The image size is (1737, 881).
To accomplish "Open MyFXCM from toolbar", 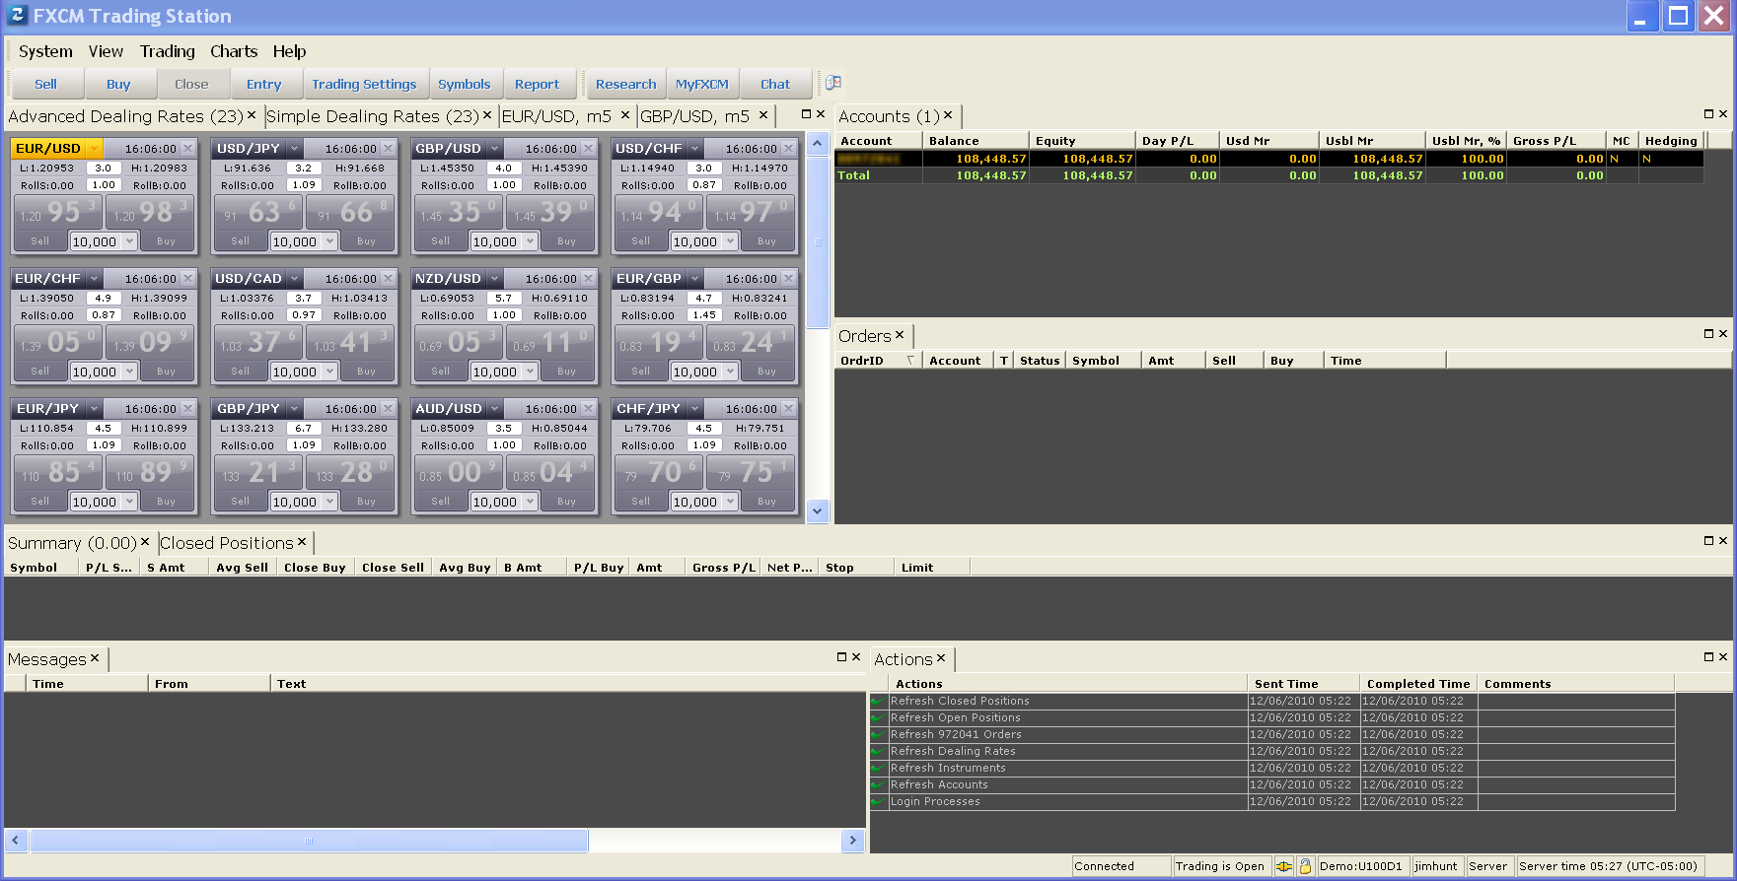I will [702, 84].
